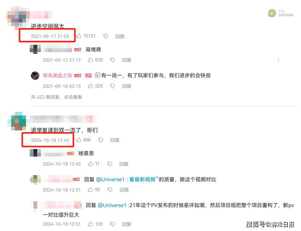The height and width of the screenshot is (231, 301).
Task: Dislike the comment posted 2021-09-17 21:03
Action: point(106,36)
